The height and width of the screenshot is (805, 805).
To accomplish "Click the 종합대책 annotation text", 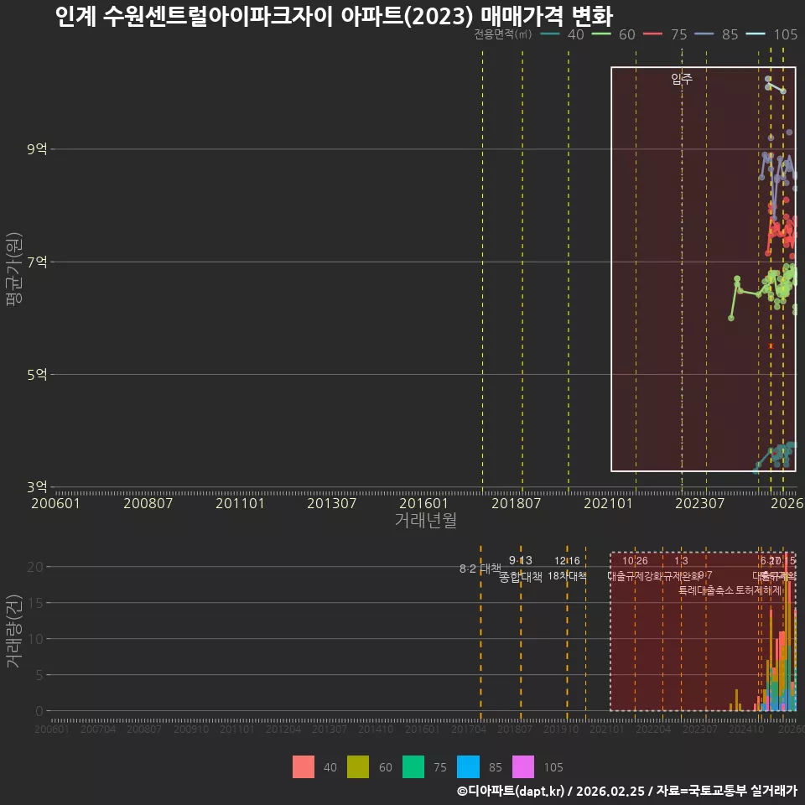I will (521, 577).
